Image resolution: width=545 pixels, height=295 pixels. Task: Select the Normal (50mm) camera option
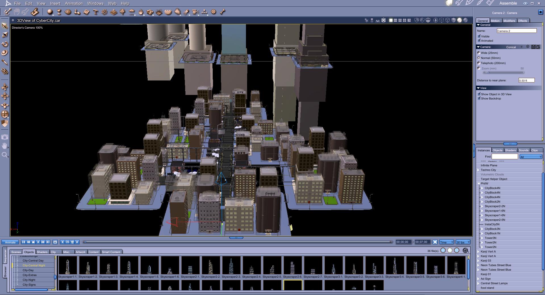coord(479,58)
